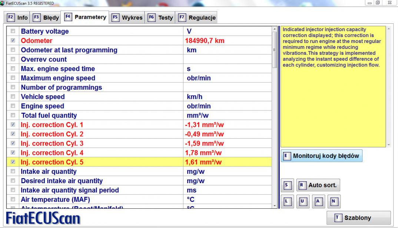Select the Engine speed row label

(x=42, y=106)
